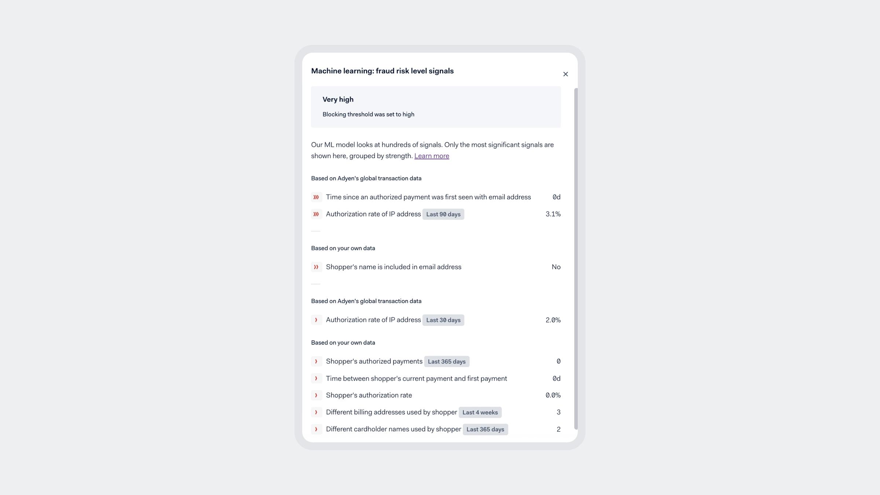The height and width of the screenshot is (495, 880).
Task: Select the double chevron icon beside shopper's name signal
Action: 316,267
